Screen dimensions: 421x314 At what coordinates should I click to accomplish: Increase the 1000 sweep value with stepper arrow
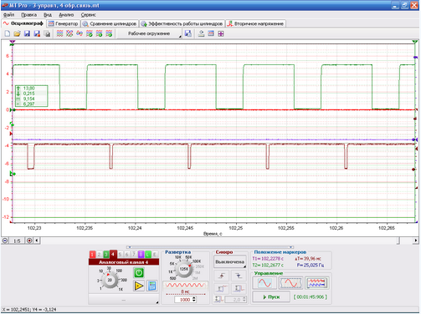tap(194, 298)
